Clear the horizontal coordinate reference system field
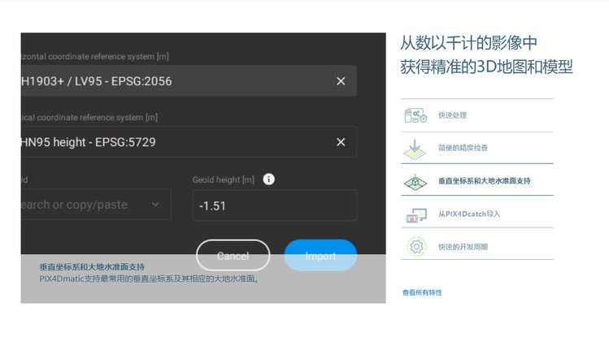The width and height of the screenshot is (609, 337). click(341, 81)
